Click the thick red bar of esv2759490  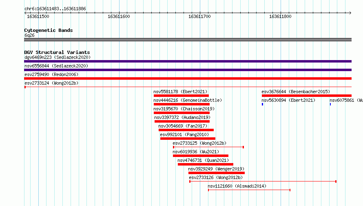click(x=188, y=78)
